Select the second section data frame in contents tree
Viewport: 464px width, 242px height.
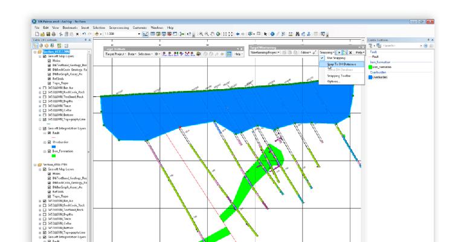pyautogui.click(x=55, y=165)
